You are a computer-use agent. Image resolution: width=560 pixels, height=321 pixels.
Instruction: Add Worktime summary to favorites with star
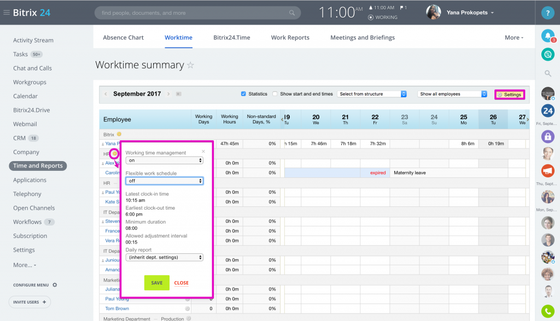click(190, 66)
